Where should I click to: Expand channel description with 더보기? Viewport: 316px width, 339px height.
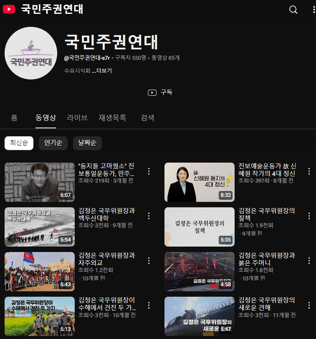coord(104,71)
